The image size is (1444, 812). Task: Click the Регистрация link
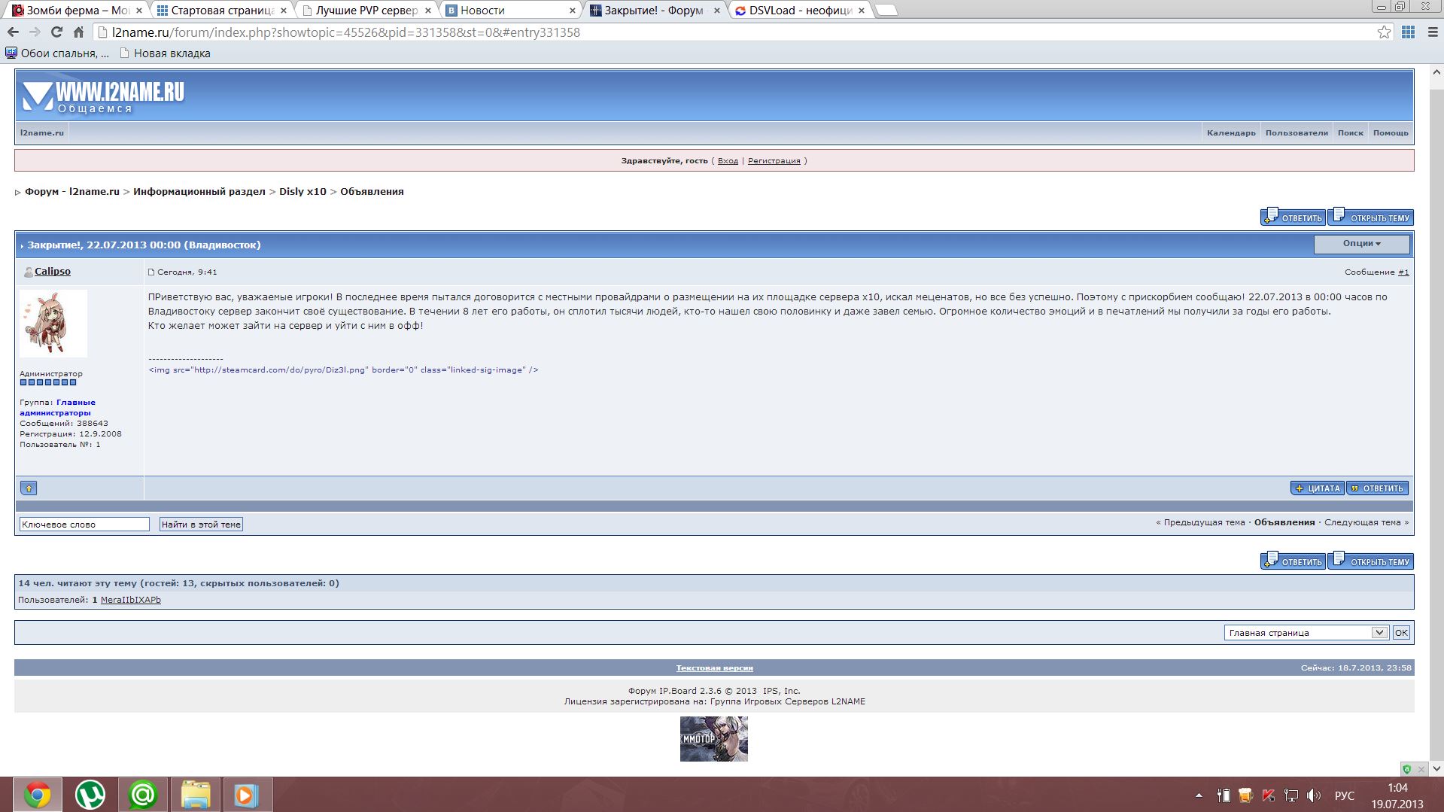(x=774, y=161)
